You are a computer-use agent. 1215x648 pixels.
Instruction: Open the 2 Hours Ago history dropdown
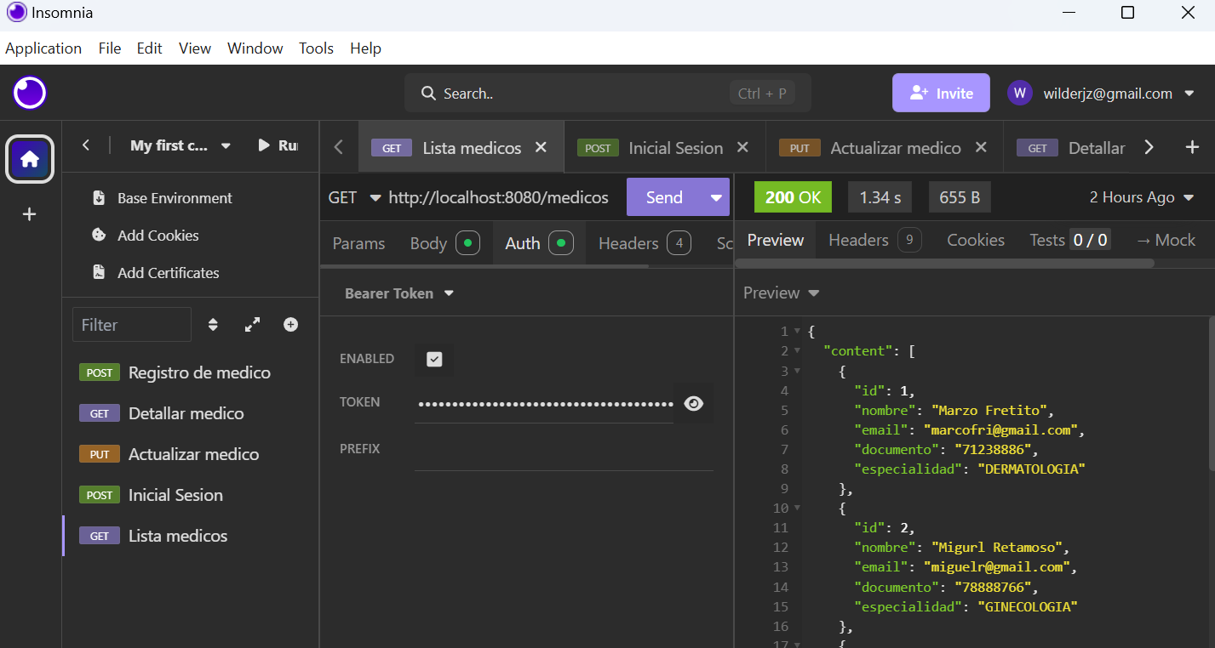tap(1143, 197)
